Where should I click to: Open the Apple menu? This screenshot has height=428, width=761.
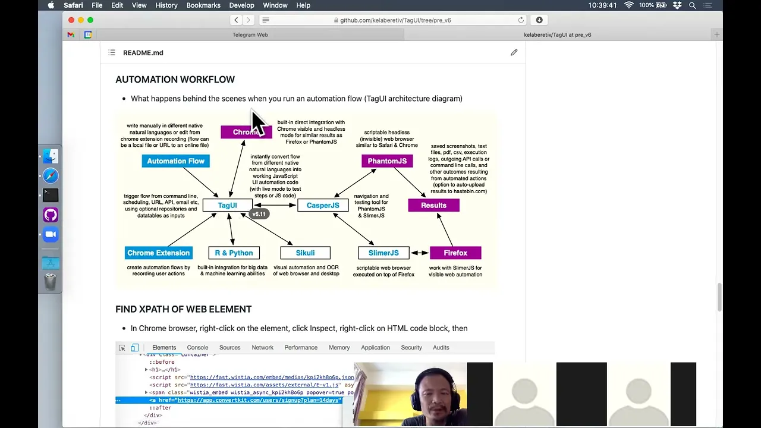(x=51, y=5)
